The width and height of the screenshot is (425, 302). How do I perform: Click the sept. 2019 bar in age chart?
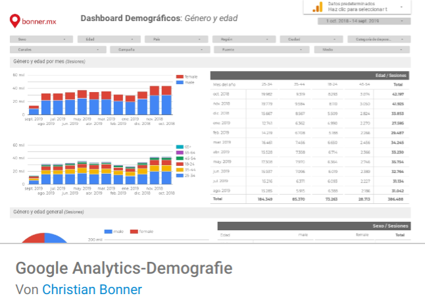pos(34,180)
